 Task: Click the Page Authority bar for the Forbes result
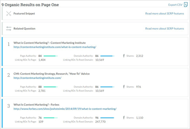click(50, 118)
